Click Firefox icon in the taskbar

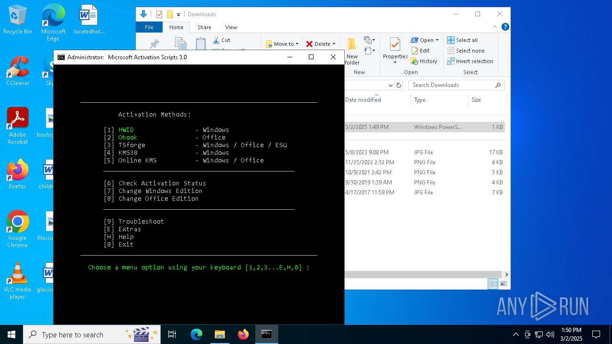tap(243, 334)
